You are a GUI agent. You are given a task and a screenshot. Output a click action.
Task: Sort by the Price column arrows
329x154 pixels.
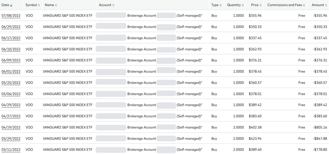[x=261, y=5]
